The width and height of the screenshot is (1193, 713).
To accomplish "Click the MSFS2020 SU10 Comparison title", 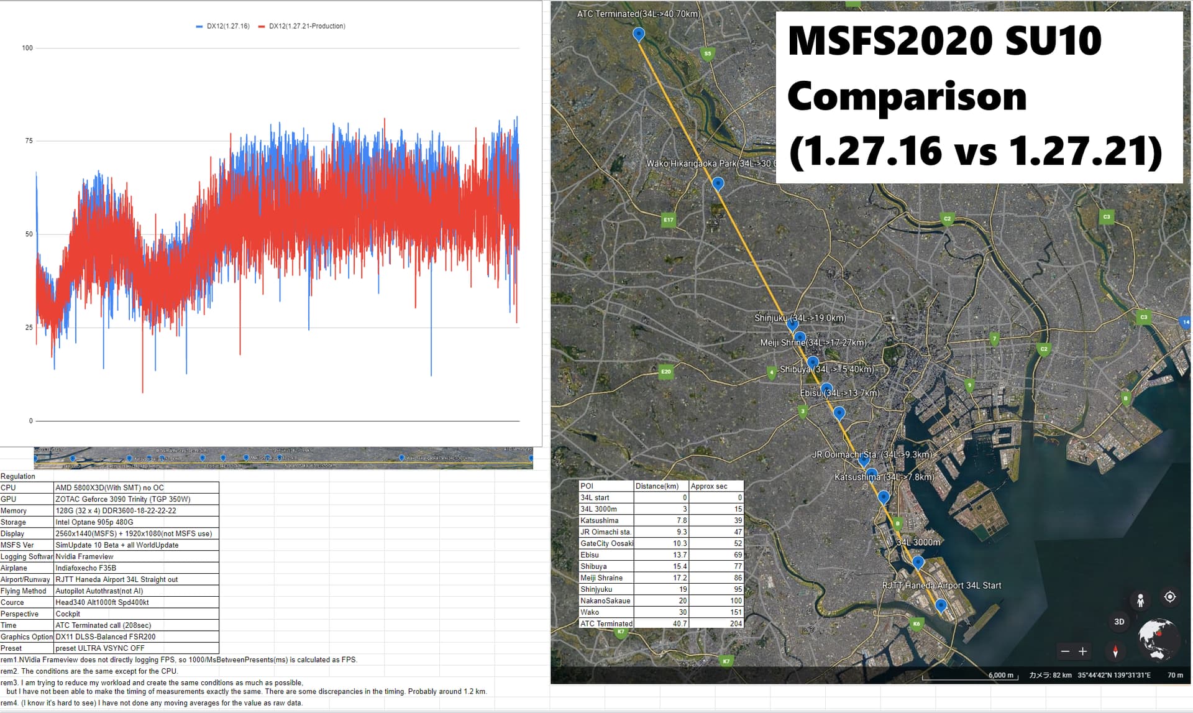I will (x=979, y=96).
